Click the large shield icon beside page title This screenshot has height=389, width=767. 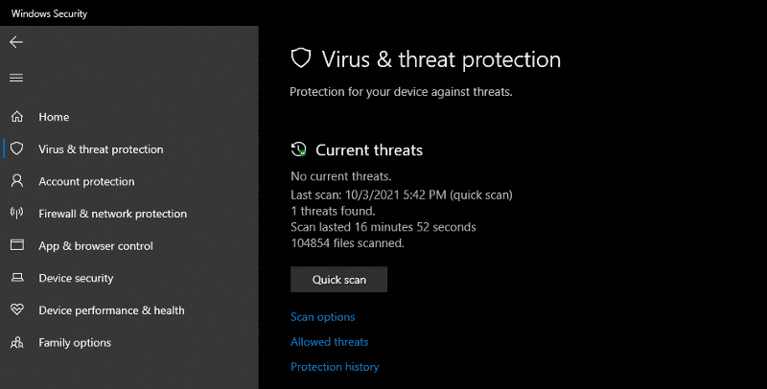(301, 58)
